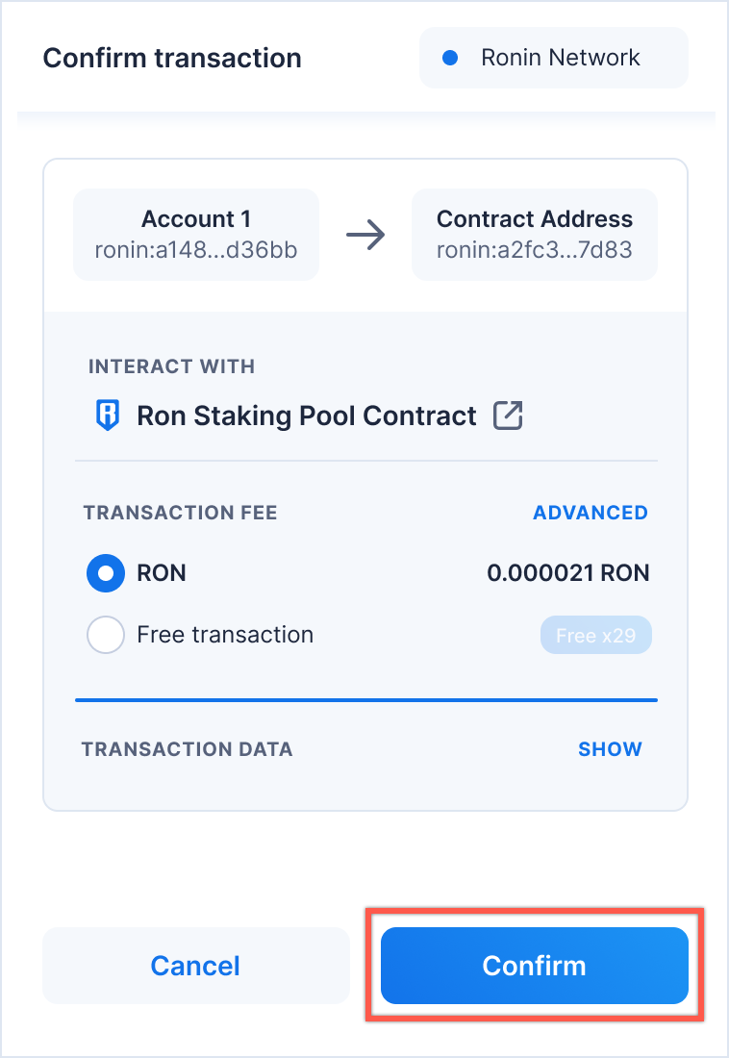Select the RON fee radio button
The image size is (729, 1058).
pyautogui.click(x=106, y=574)
